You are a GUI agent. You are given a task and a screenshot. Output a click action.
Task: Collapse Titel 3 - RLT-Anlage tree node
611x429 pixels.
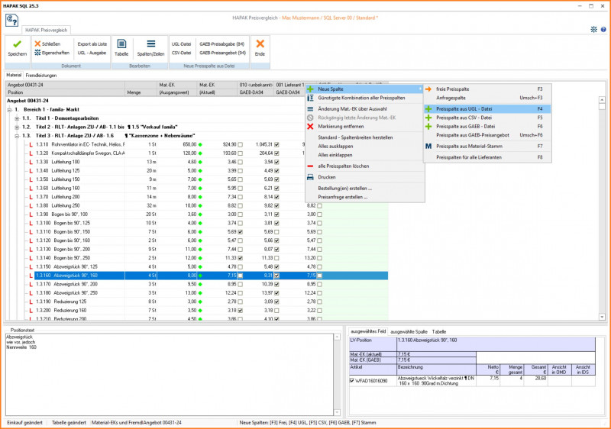[18, 135]
